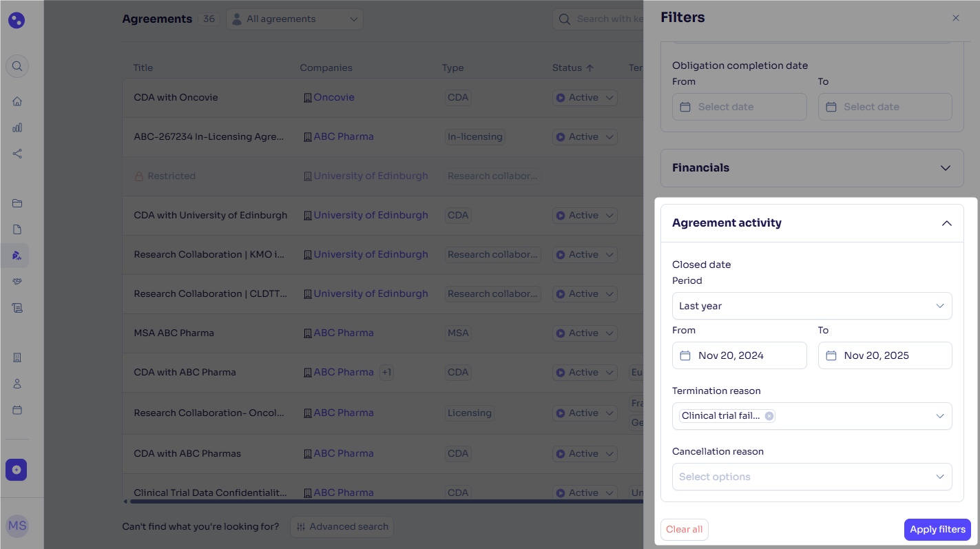Image resolution: width=980 pixels, height=549 pixels.
Task: Open the Termination reason dropdown arrow
Action: 939,416
